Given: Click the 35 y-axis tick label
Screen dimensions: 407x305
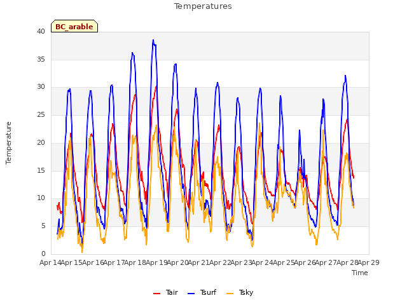Looking at the screenshot, I should pos(41,59).
